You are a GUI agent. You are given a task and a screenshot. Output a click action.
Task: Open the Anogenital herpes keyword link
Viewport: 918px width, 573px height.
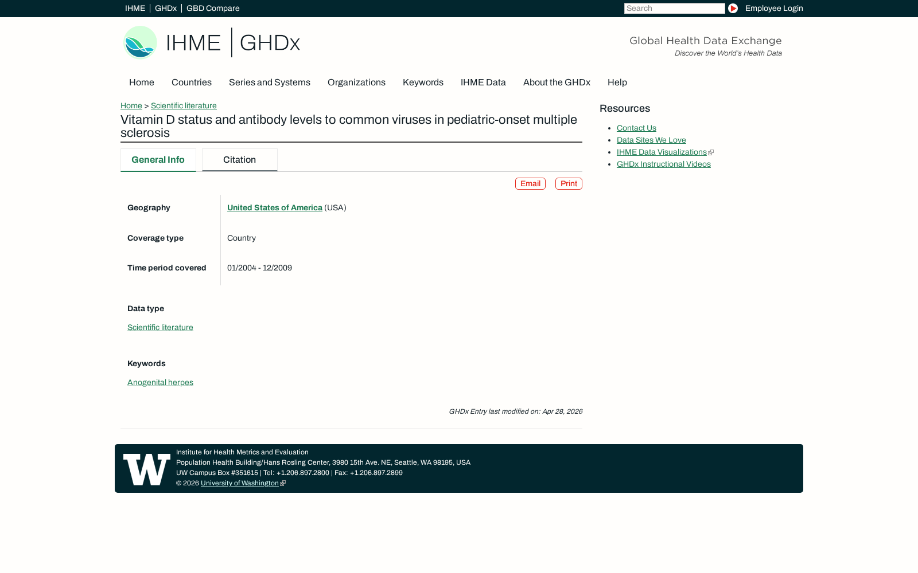coord(160,383)
